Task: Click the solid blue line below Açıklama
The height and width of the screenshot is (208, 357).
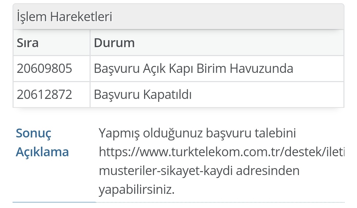Action: point(54,202)
